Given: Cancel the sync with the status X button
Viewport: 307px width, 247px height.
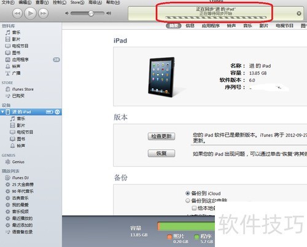Looking at the screenshot, I should pos(299,14).
